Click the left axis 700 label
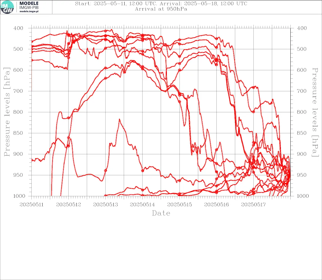This screenshot has width=322, height=280. pos(18,91)
